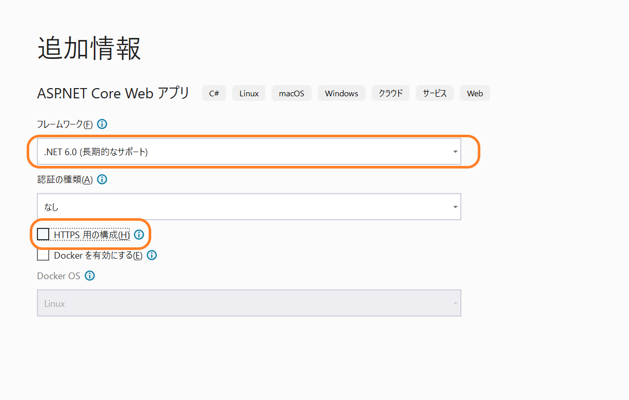Click the 追加情報 heading
The width and height of the screenshot is (629, 400).
[x=89, y=50]
